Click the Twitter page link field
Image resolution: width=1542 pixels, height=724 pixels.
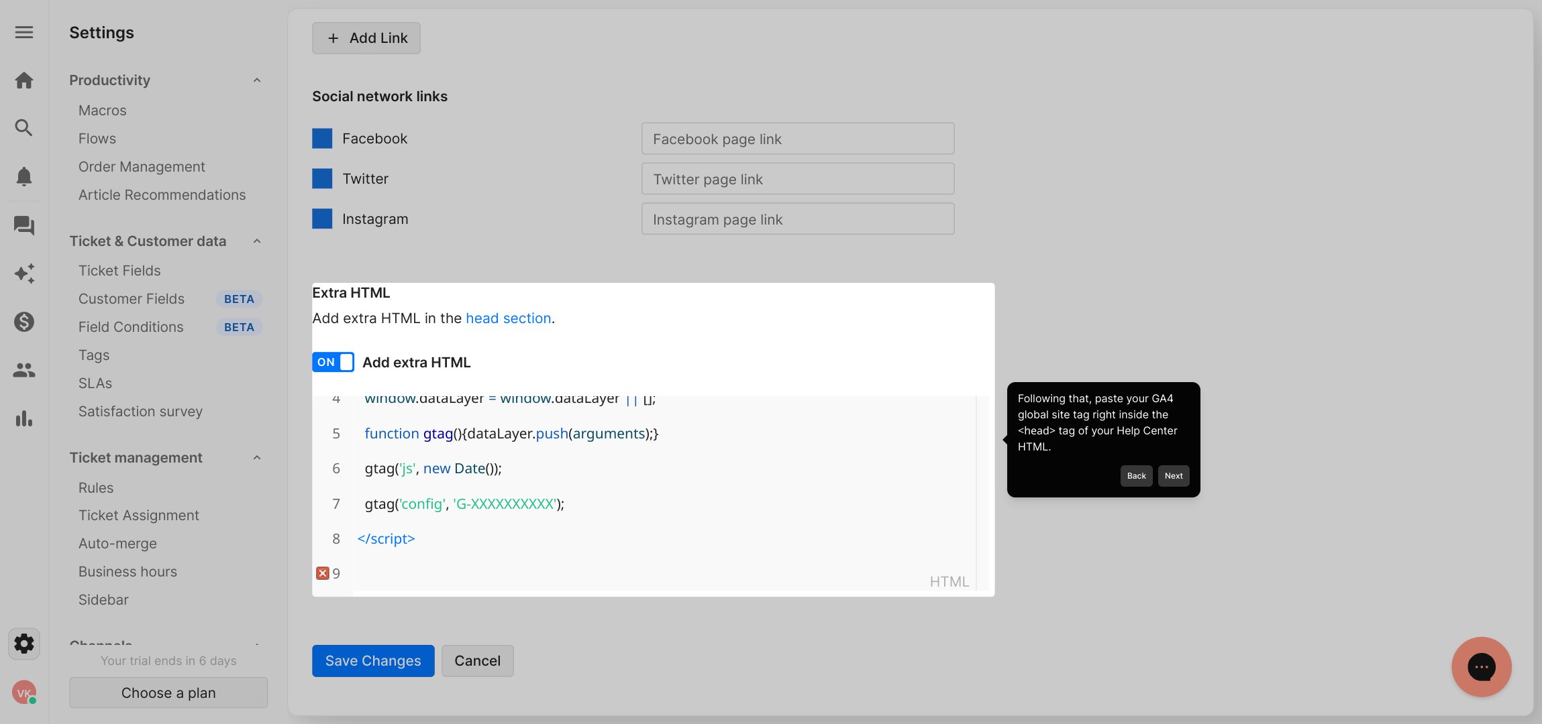[797, 179]
